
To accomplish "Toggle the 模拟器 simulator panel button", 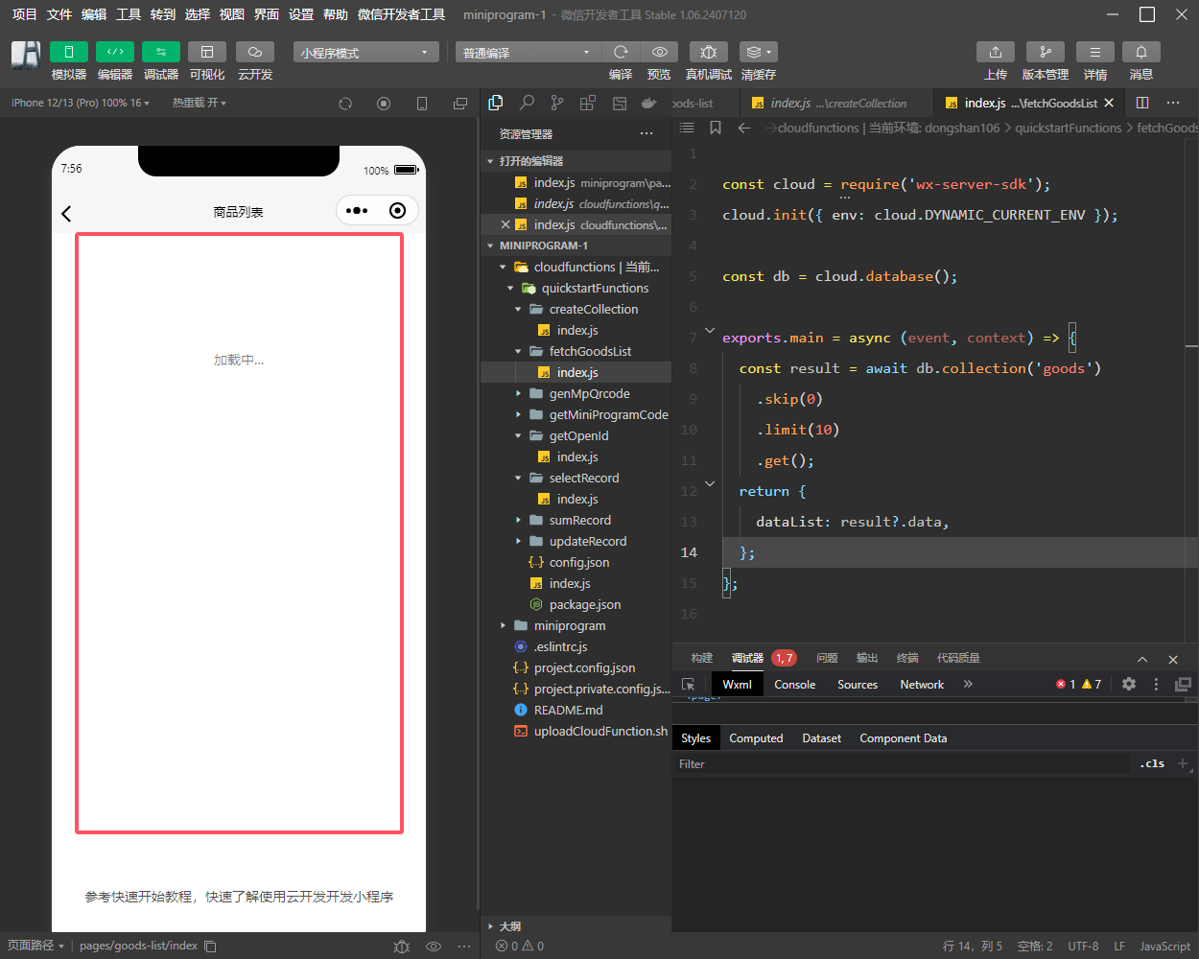I will click(69, 52).
